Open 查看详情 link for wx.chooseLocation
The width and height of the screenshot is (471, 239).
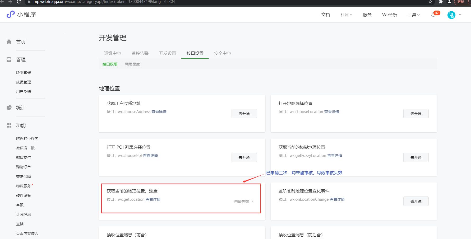(x=332, y=112)
